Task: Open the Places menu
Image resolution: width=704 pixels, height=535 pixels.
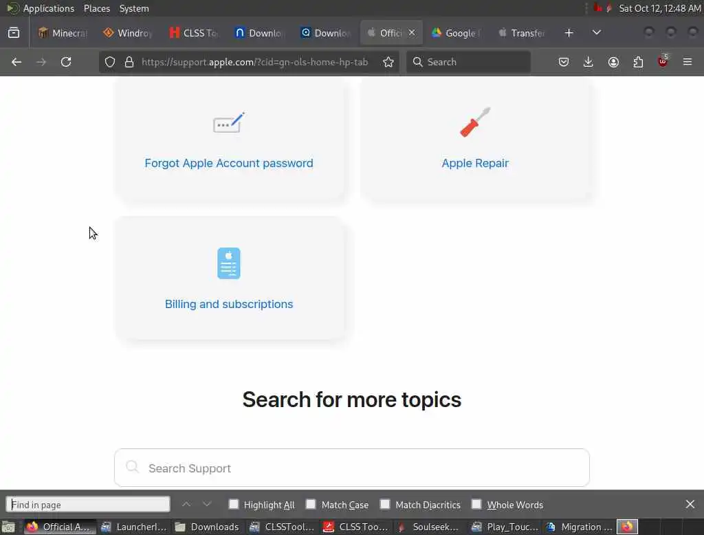Action: (x=96, y=8)
